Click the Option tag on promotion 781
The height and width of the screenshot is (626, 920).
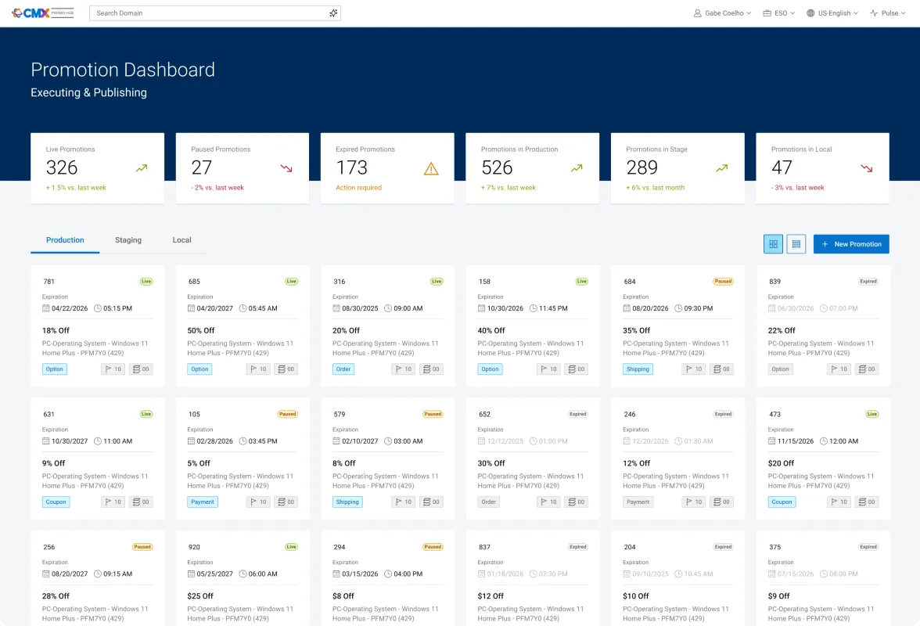(55, 369)
